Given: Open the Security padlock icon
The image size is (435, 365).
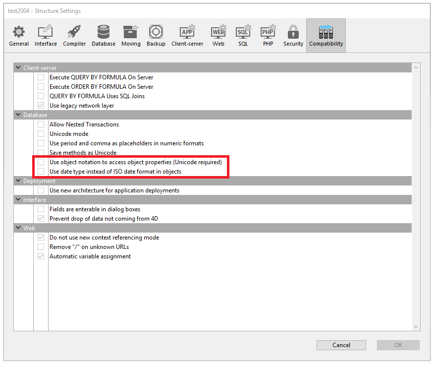Looking at the screenshot, I should tap(293, 32).
